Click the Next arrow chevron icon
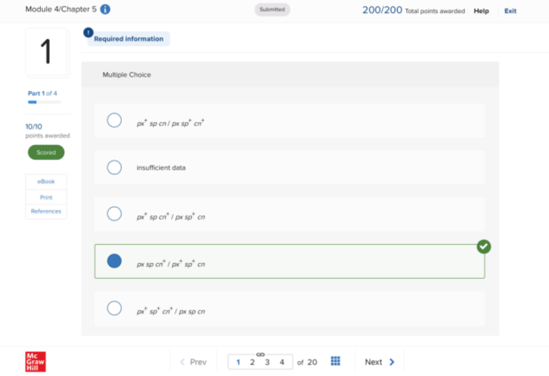 (x=392, y=361)
